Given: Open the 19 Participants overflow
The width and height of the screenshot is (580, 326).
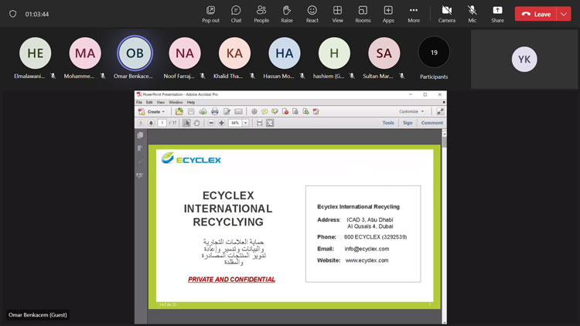Looking at the screenshot, I should tap(434, 53).
